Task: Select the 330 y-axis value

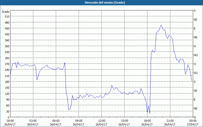Action: click(7, 52)
